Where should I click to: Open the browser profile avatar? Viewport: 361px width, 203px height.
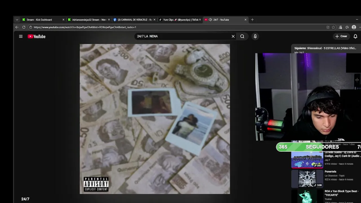tap(354, 27)
